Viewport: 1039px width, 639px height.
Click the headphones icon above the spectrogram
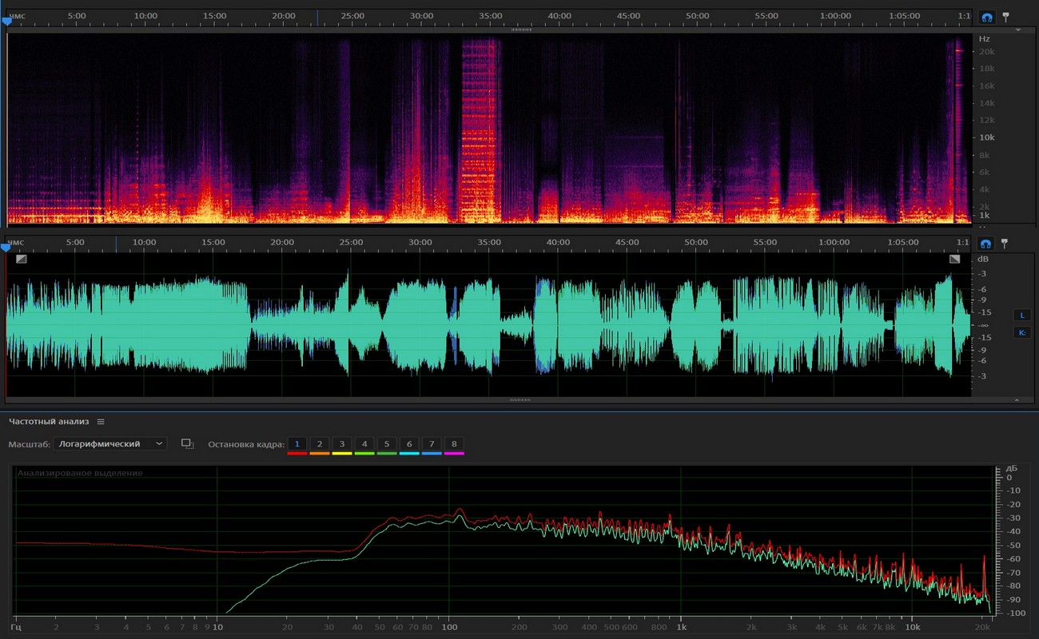point(987,17)
